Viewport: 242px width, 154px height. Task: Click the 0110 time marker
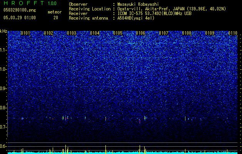click(233, 33)
